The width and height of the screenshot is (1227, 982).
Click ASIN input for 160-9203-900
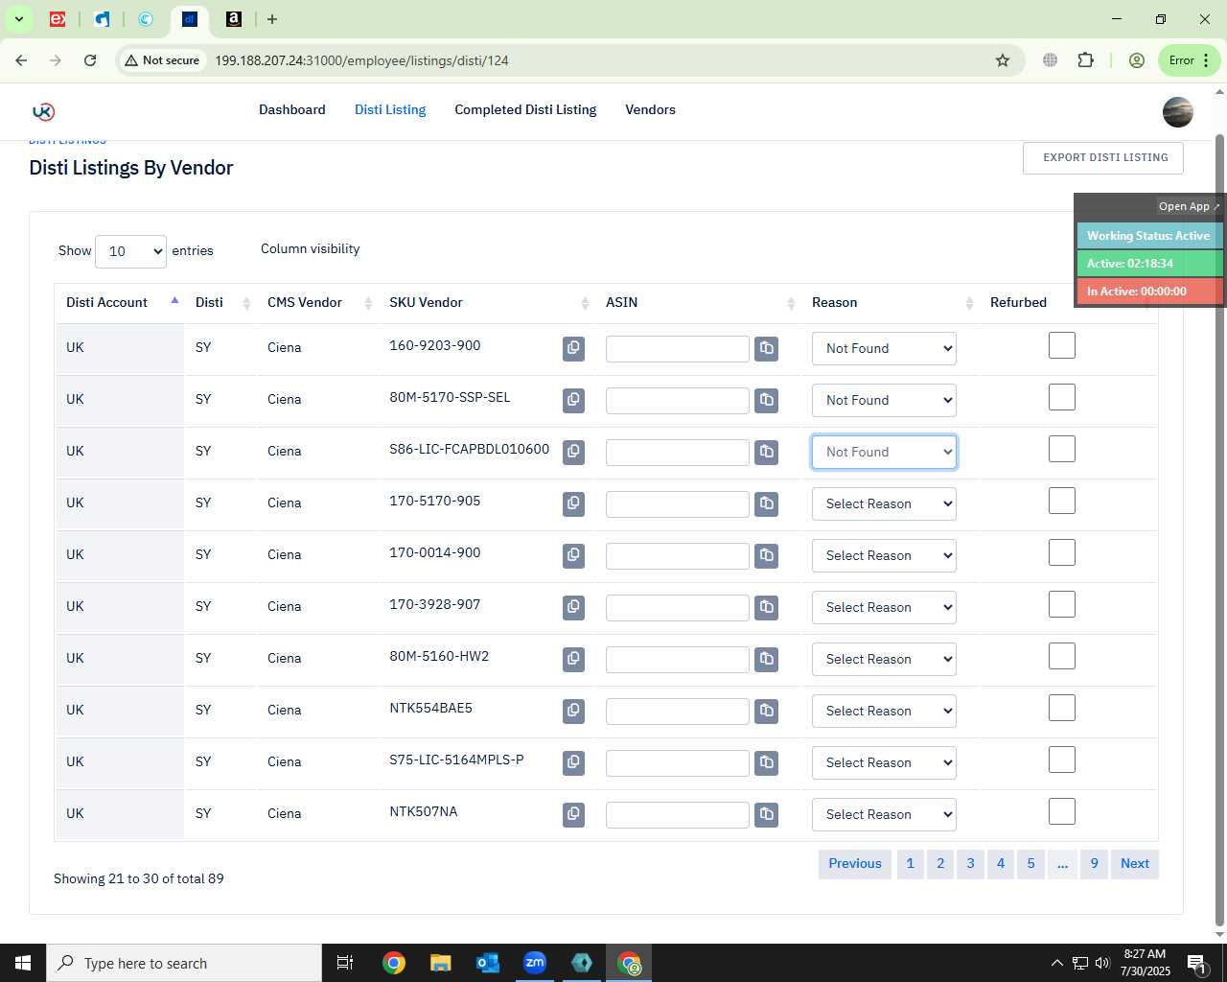(x=678, y=349)
